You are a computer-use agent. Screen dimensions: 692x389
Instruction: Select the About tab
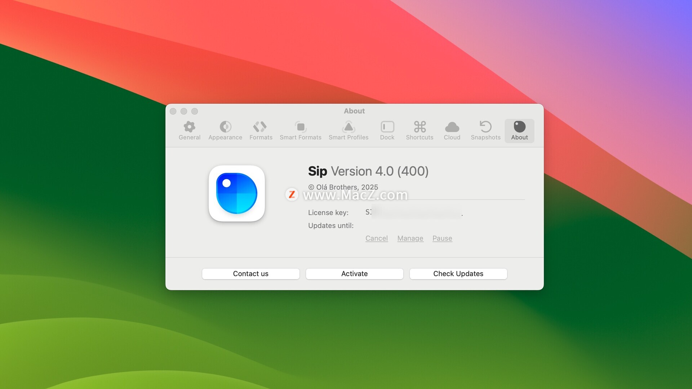(x=519, y=131)
